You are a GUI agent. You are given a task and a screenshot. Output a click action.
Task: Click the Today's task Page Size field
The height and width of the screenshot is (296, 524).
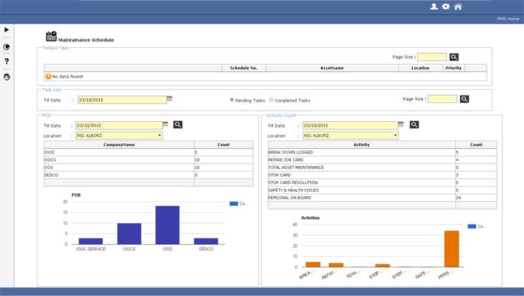coord(432,57)
